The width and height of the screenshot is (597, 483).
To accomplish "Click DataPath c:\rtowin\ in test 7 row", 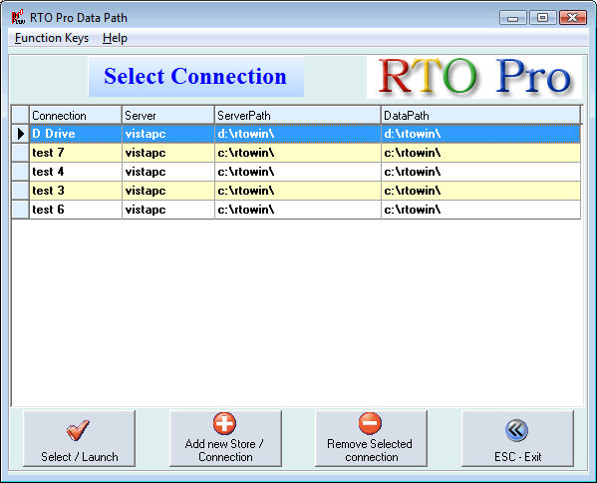I will 480,153.
